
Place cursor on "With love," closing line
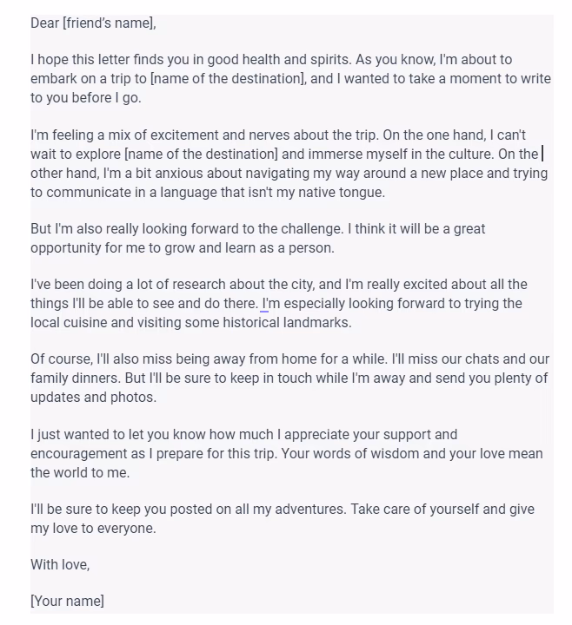tap(60, 564)
